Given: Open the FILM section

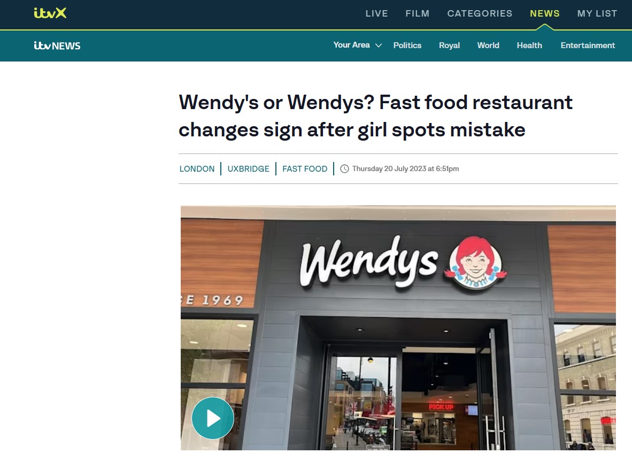Looking at the screenshot, I should tap(417, 13).
